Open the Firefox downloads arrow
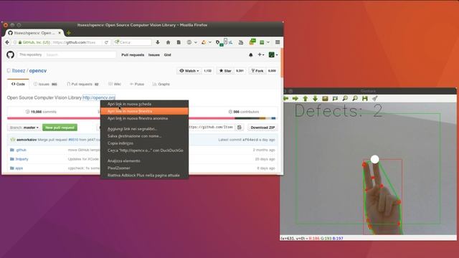Screen dimensions: 459x258 pos(158,42)
